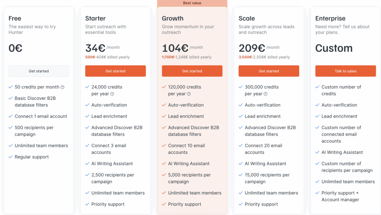Open the tooltip beside Starter's 24,000 credits
Screen dimensions: 381x215
point(113,94)
